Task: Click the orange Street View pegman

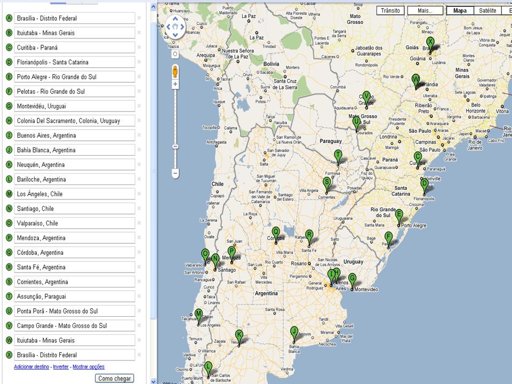Action: click(175, 71)
